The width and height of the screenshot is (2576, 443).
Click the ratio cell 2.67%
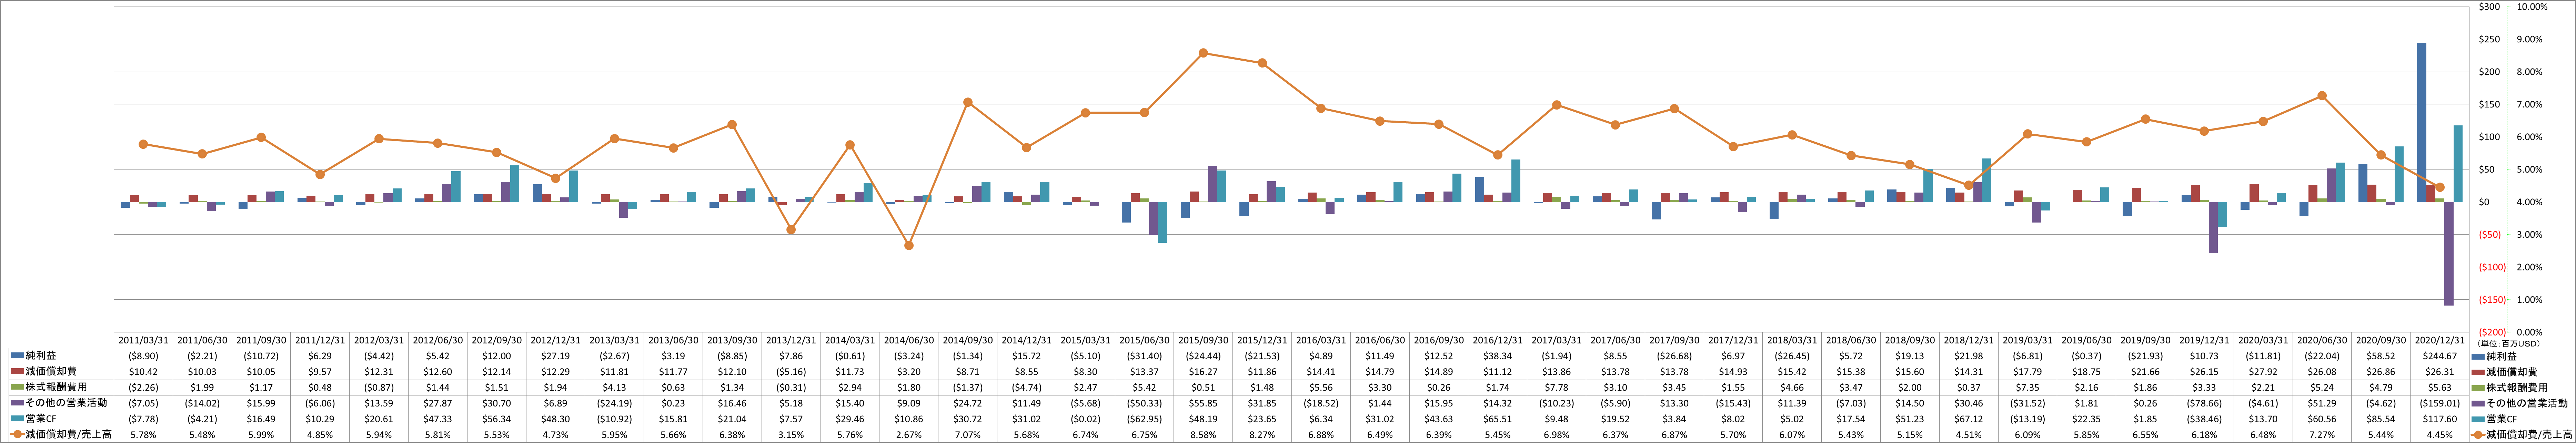point(909,435)
